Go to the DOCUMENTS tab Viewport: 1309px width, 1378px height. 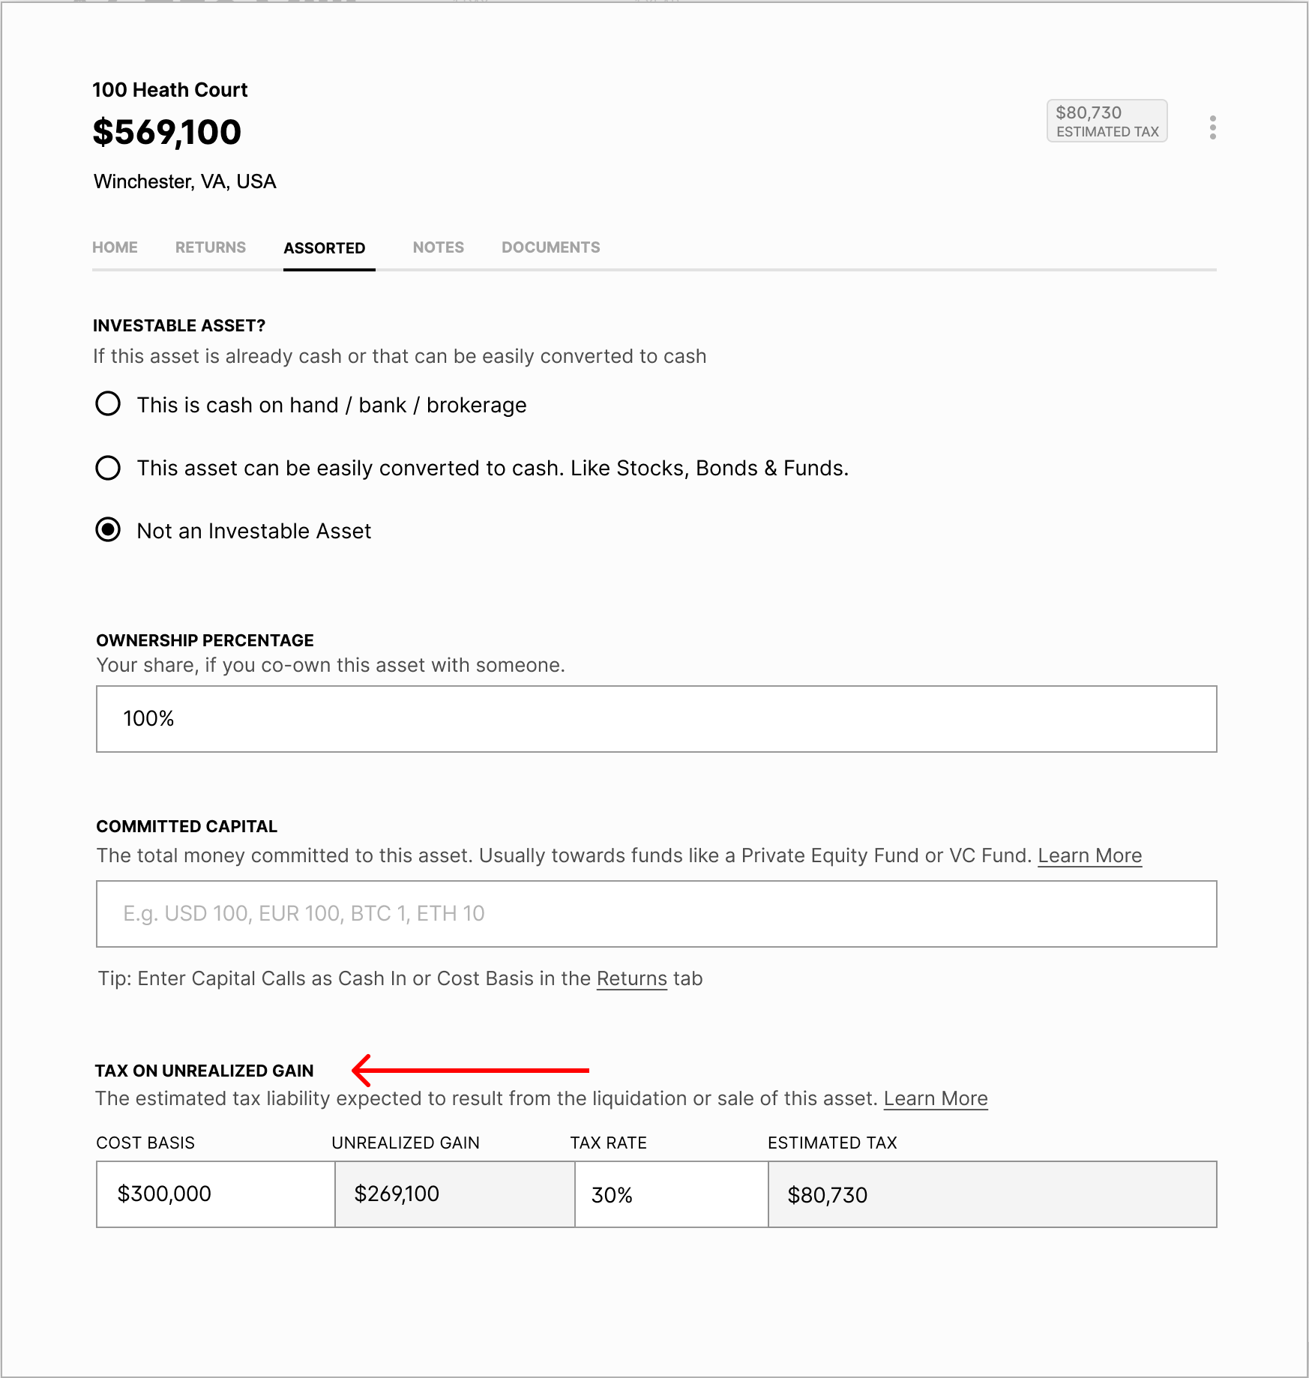tap(551, 247)
